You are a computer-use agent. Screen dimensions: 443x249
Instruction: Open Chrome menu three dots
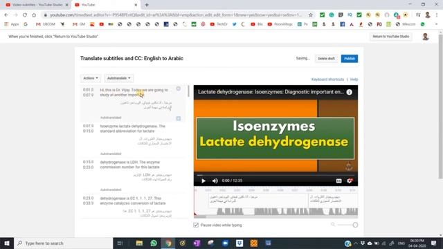[x=437, y=15]
